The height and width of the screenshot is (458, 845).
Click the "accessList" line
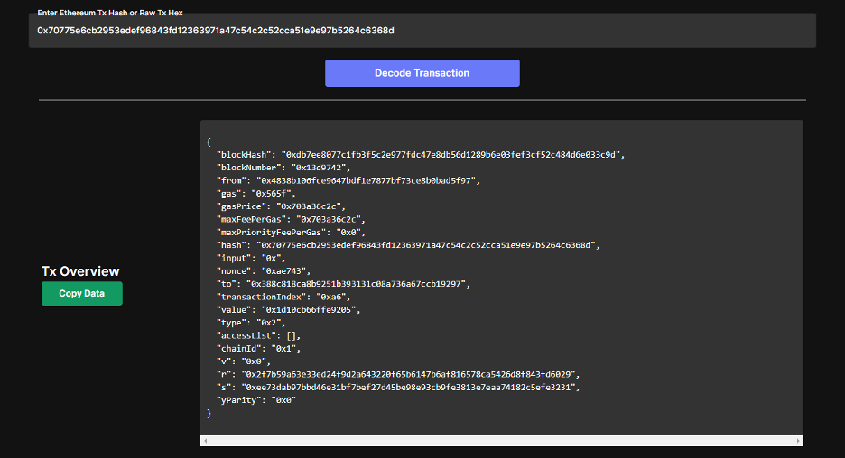pyautogui.click(x=259, y=335)
